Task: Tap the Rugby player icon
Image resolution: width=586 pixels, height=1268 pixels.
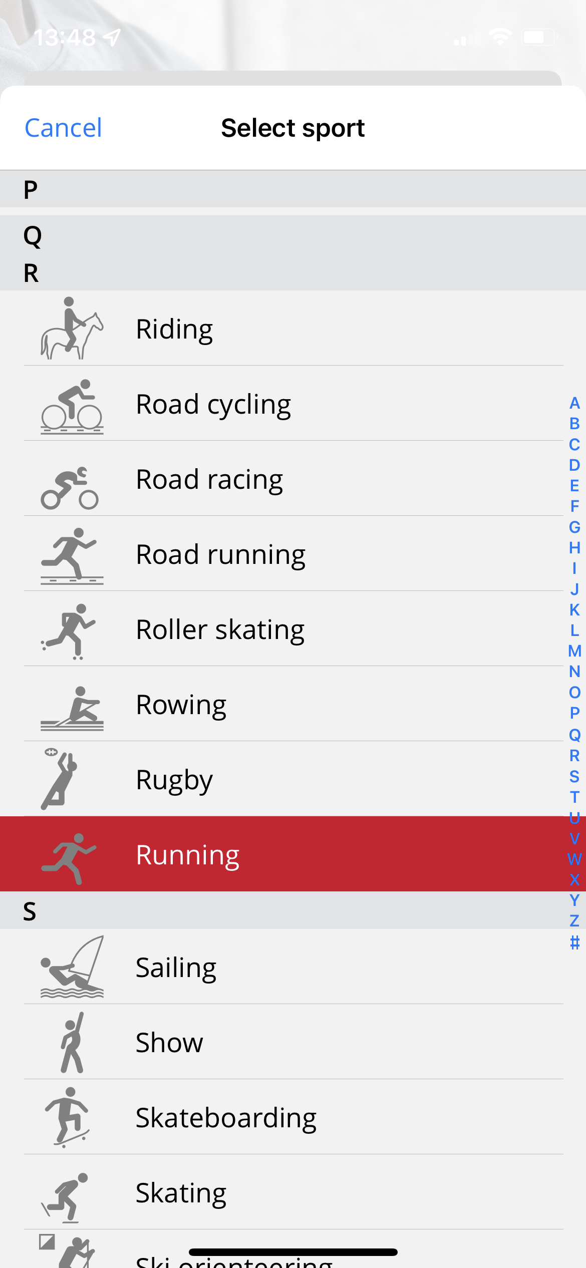Action: click(x=60, y=779)
